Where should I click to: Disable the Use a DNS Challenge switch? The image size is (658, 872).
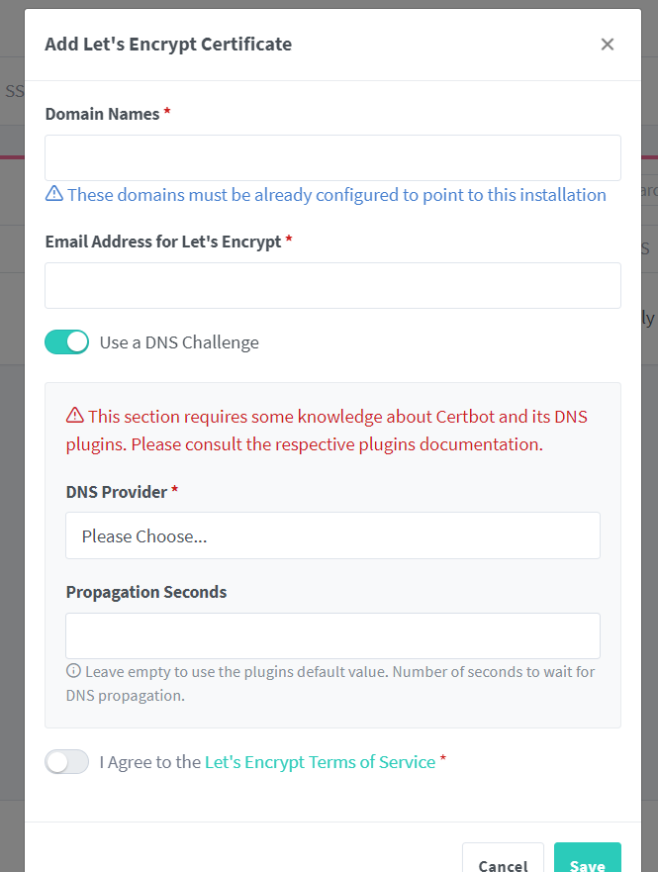coord(66,342)
